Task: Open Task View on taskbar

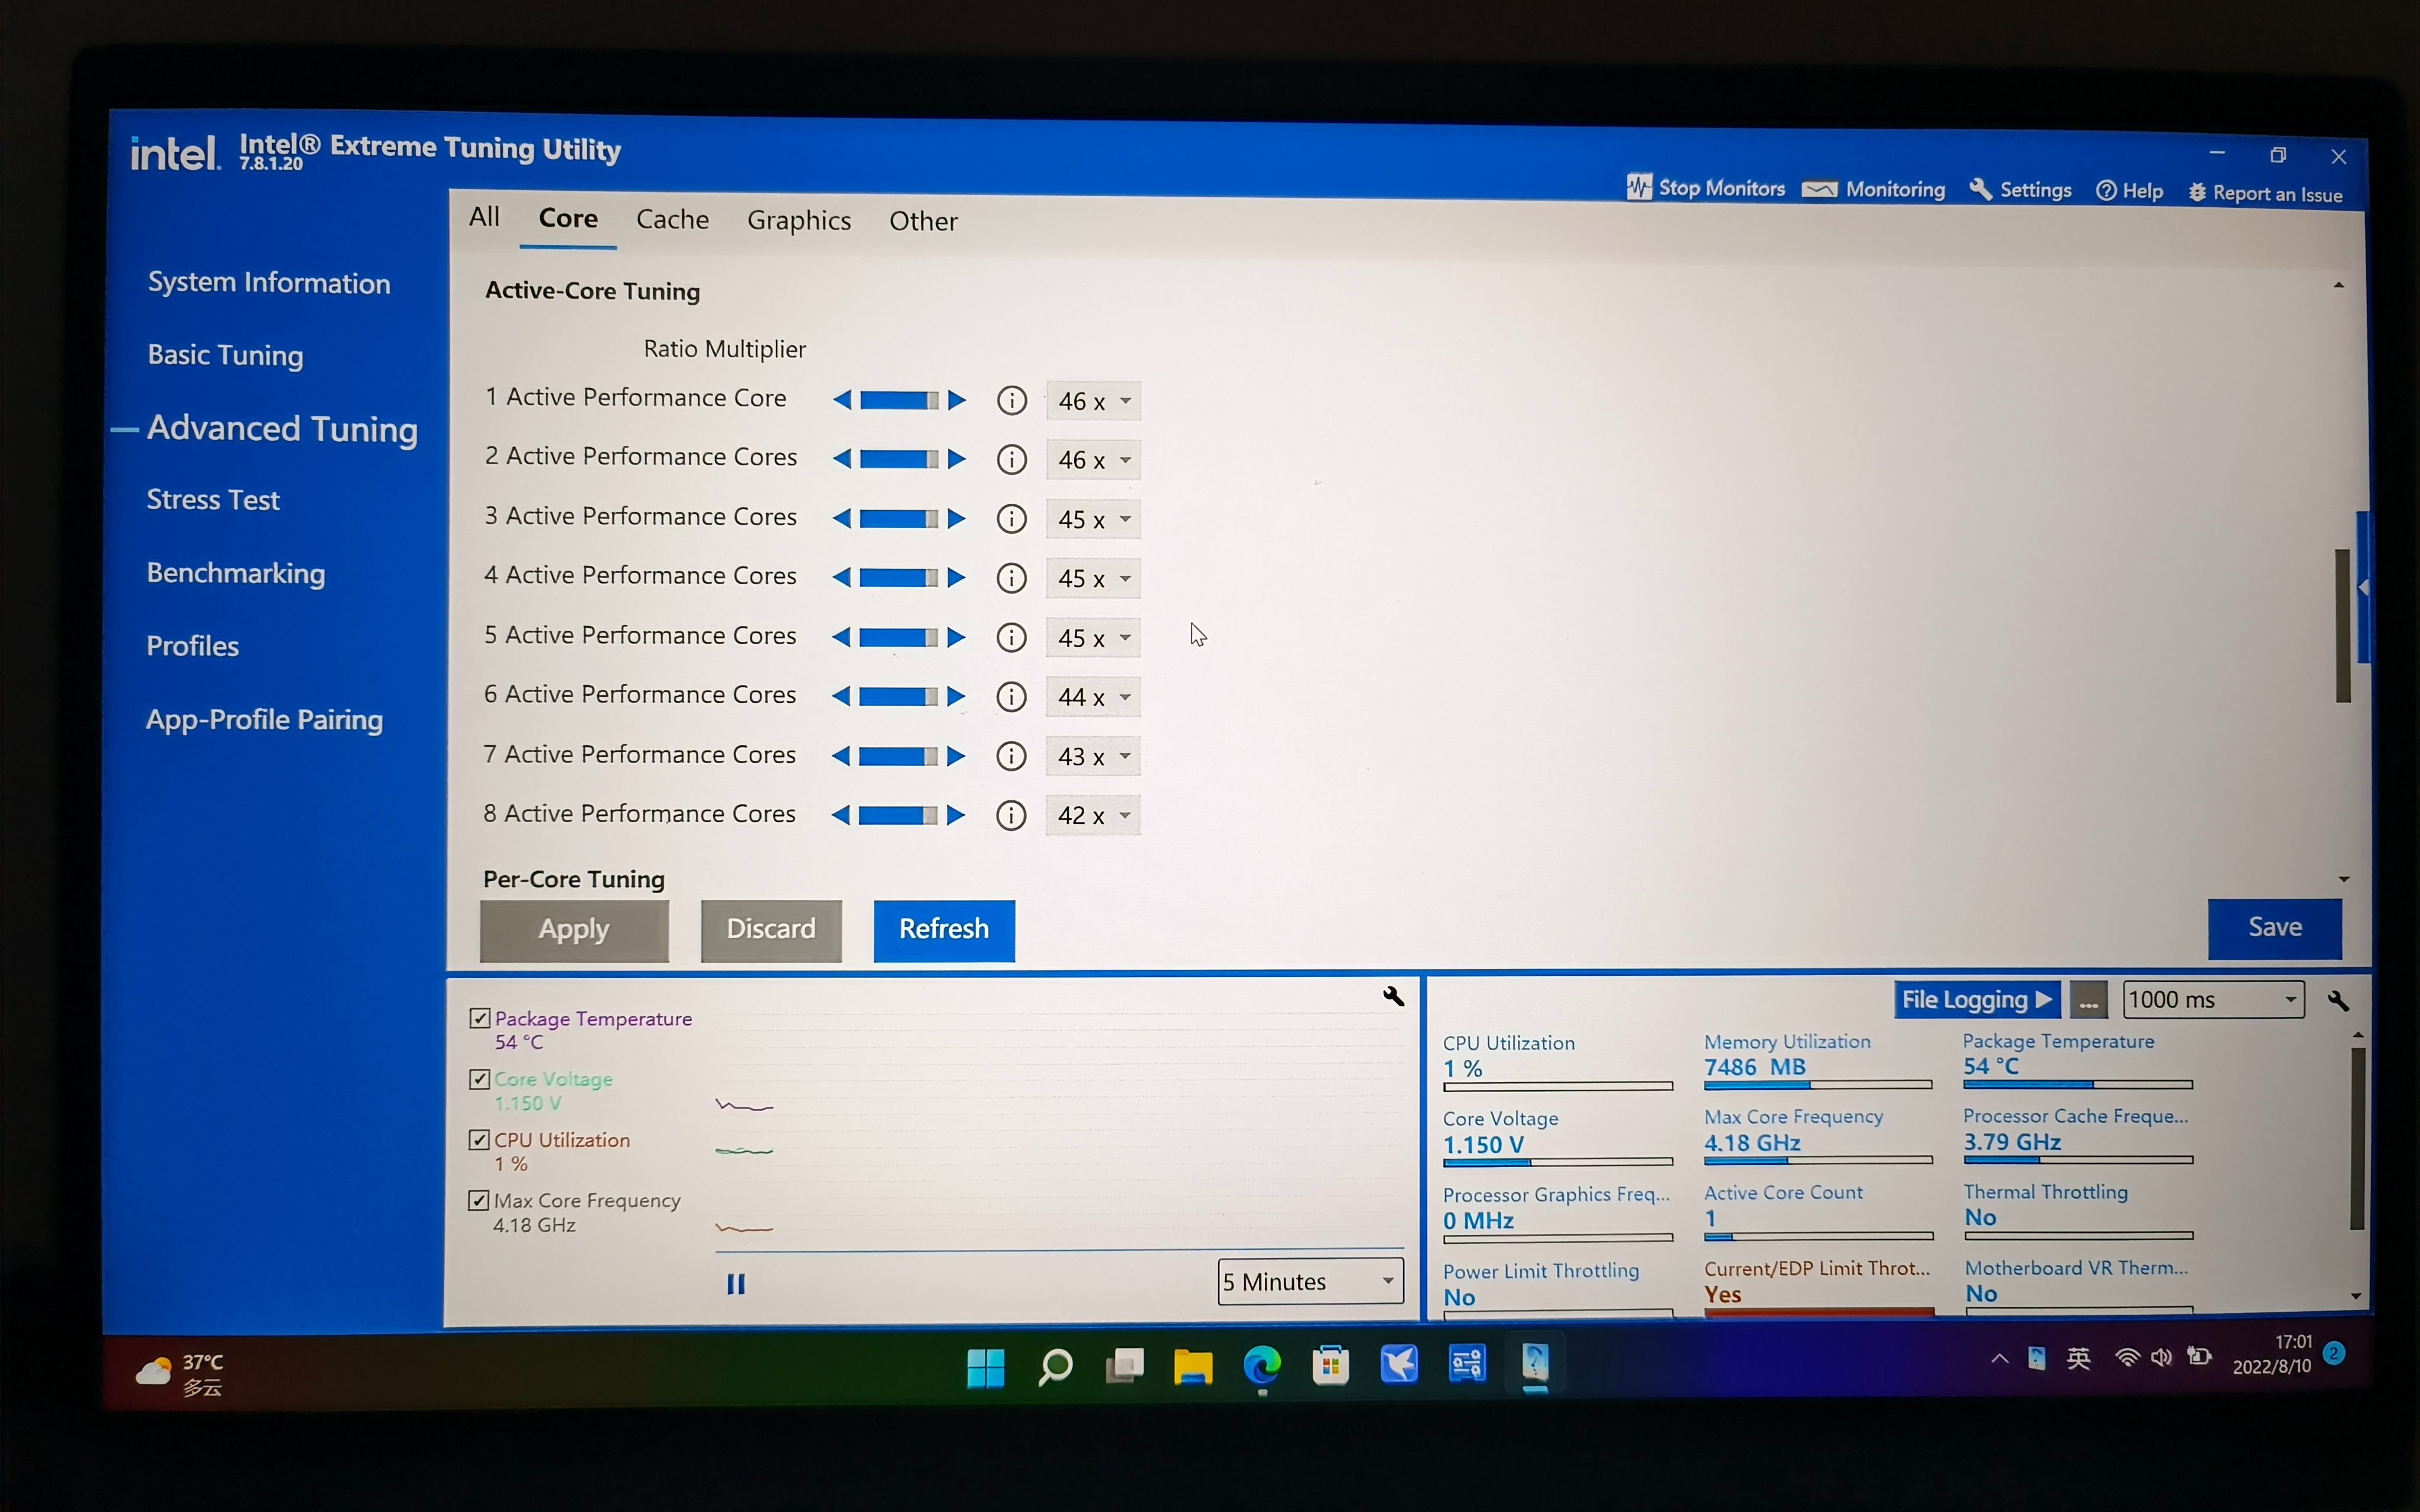Action: [x=1124, y=1366]
